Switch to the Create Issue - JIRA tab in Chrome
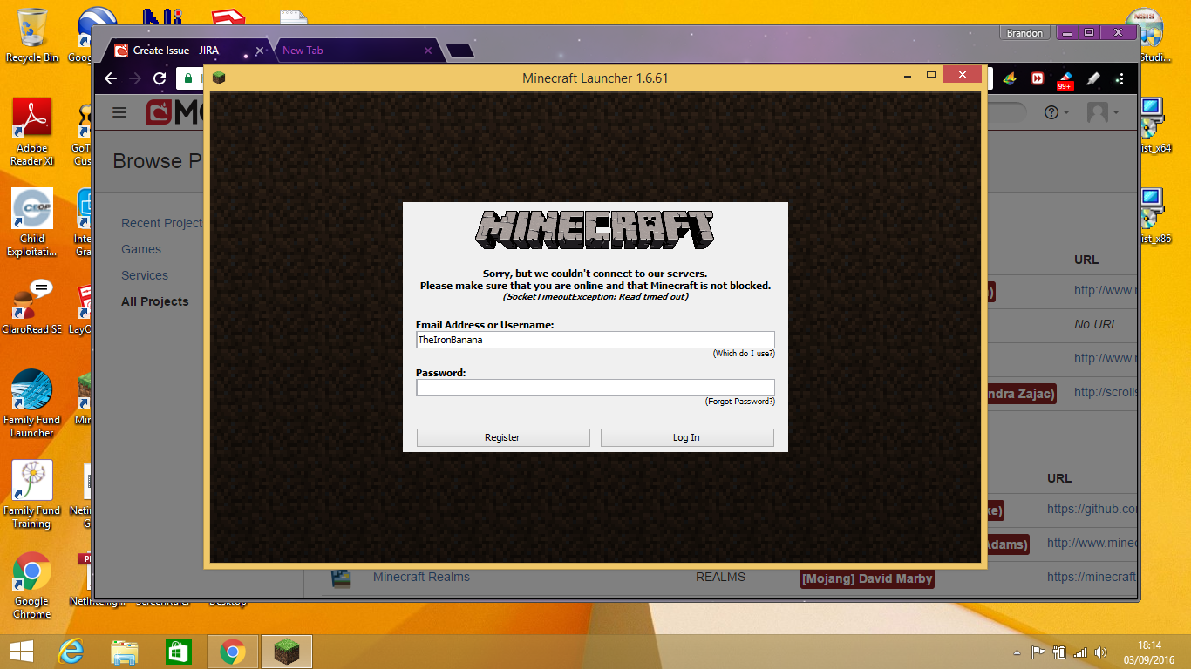 (185, 51)
